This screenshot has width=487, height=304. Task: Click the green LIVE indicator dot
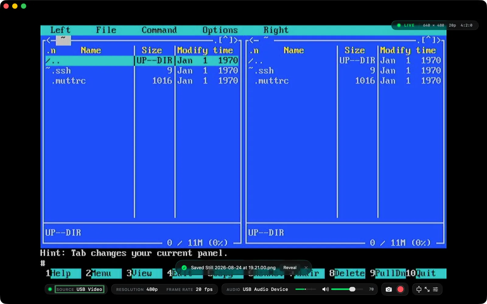(x=399, y=25)
